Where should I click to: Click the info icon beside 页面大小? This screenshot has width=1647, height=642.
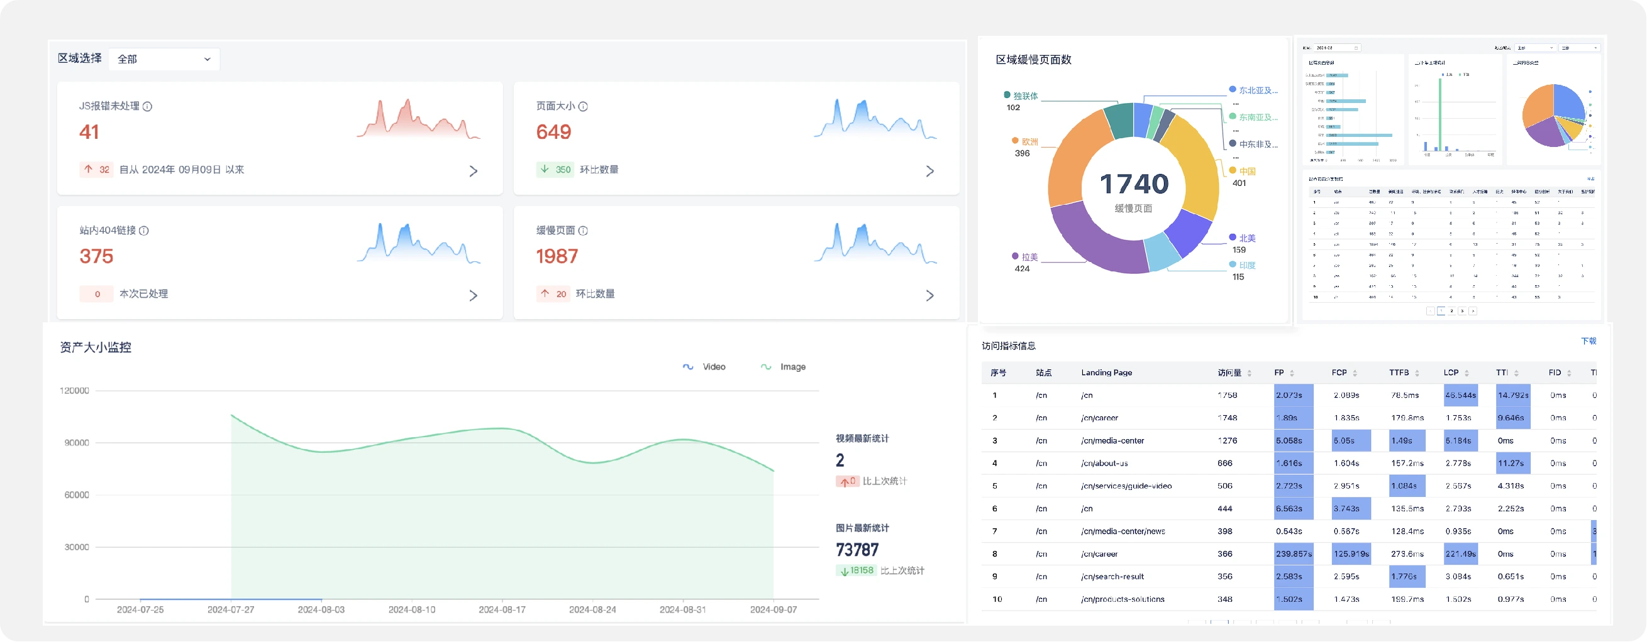(582, 106)
